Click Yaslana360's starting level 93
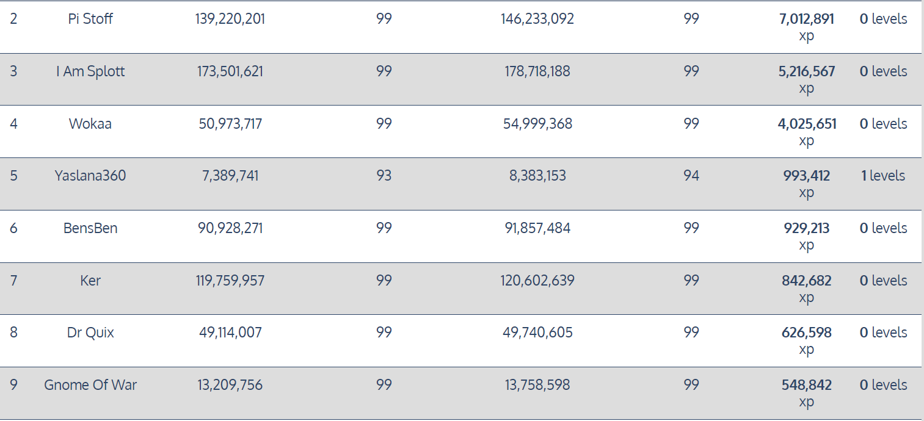Screen dimensions: 924x421 (384, 176)
